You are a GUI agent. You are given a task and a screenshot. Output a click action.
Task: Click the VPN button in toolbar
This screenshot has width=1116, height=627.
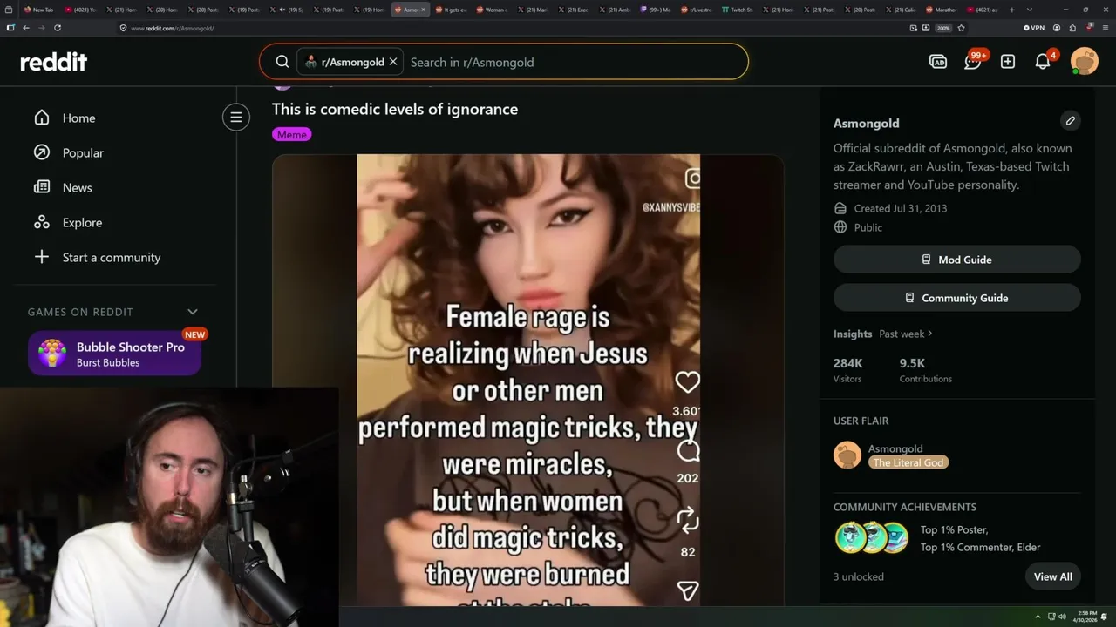point(1034,28)
